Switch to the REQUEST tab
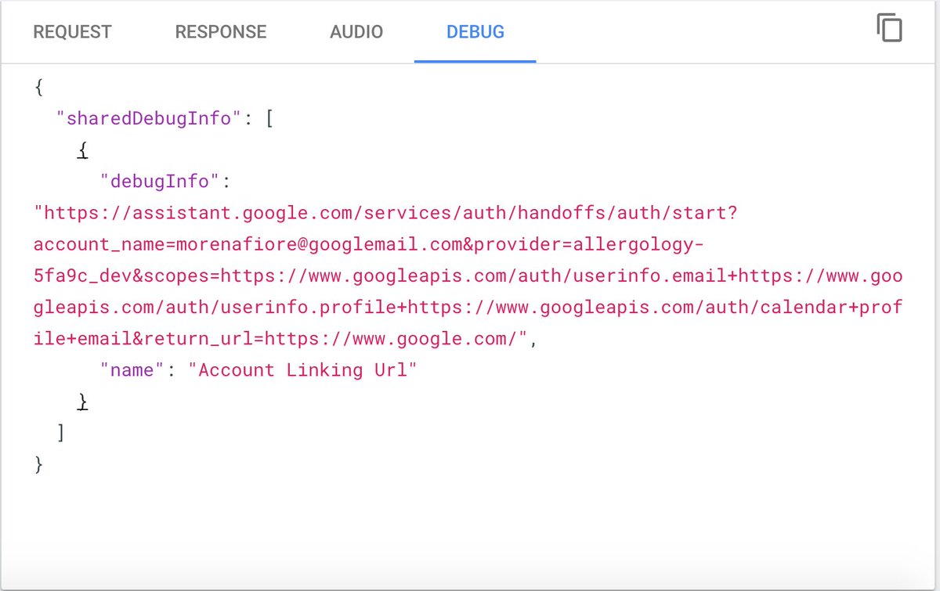 (72, 32)
